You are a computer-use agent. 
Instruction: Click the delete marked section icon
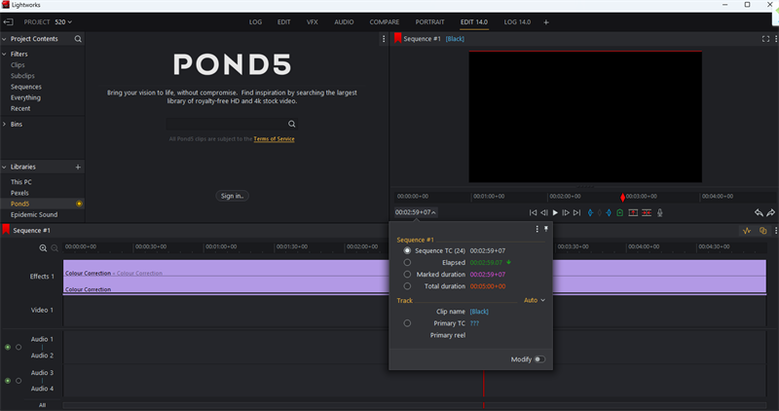647,212
